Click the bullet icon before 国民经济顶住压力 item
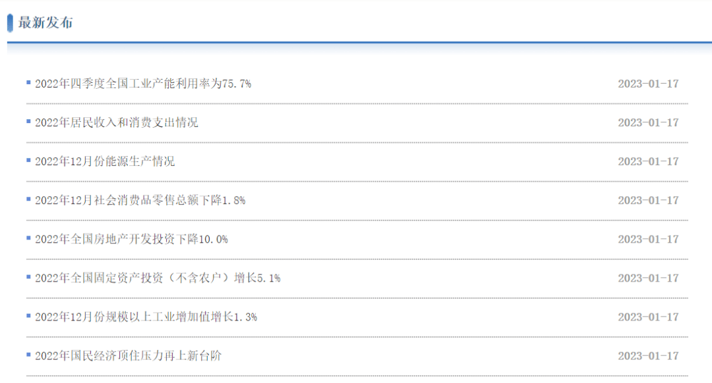The image size is (712, 383). click(28, 355)
